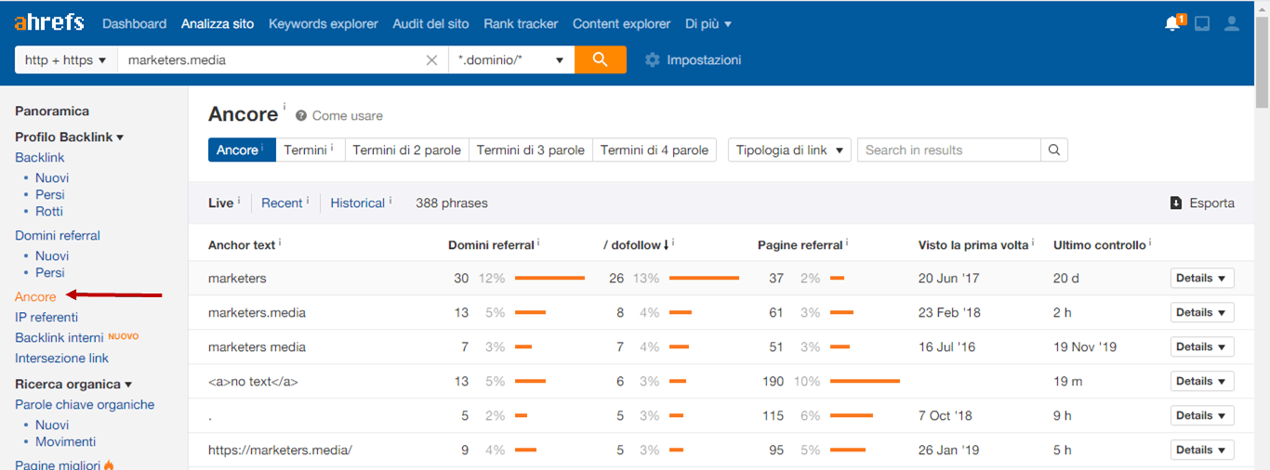1270x470 pixels.
Task: Click the Esporta export button
Action: click(1202, 203)
